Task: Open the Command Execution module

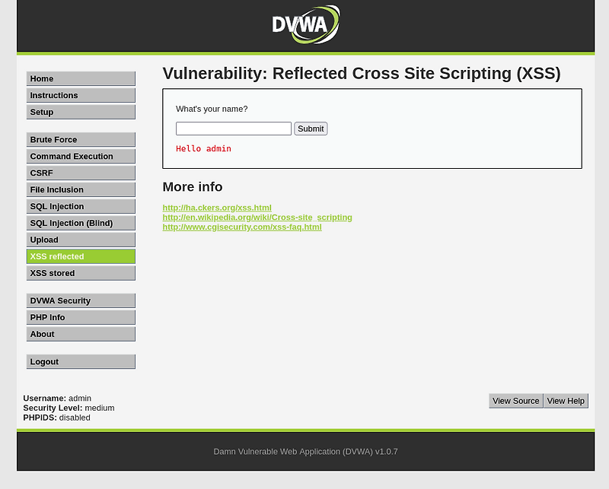Action: point(80,156)
